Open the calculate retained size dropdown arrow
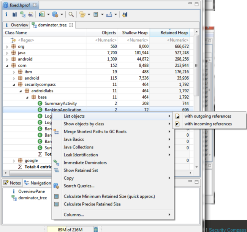 coord(102,14)
